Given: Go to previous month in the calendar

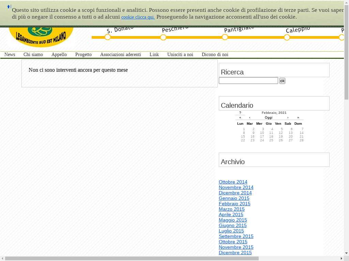Looking at the screenshot, I should pos(249,118).
